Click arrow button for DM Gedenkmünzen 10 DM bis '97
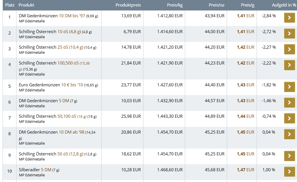This screenshot has width=297, height=182. point(289,18)
